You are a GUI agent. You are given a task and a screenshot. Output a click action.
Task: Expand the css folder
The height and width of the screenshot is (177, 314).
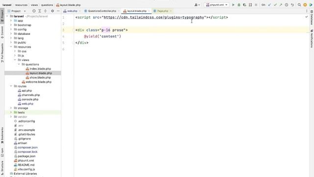(15, 51)
